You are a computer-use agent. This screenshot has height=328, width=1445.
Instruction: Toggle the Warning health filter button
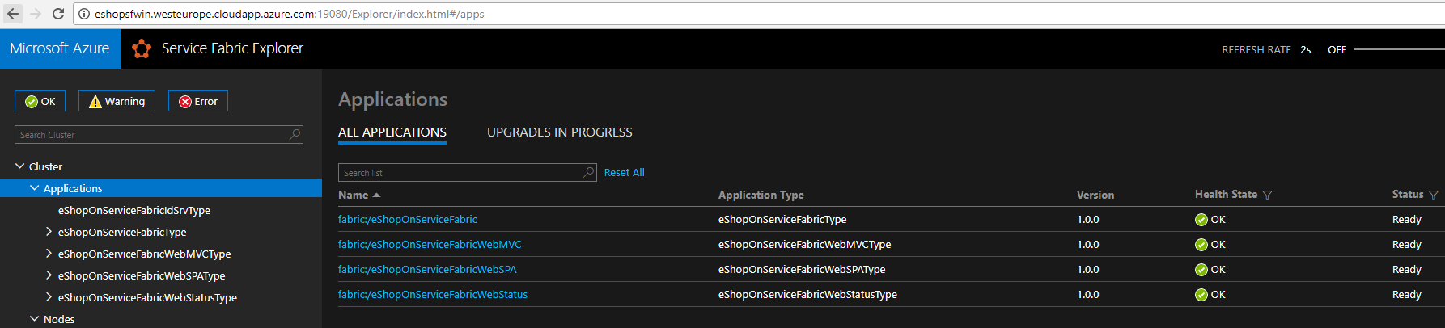tap(117, 101)
